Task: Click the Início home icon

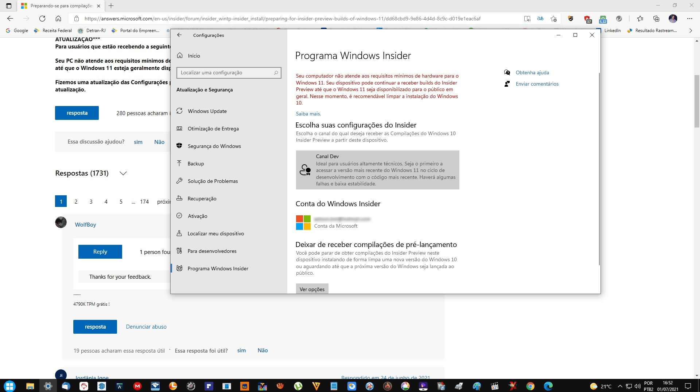Action: coord(180,56)
